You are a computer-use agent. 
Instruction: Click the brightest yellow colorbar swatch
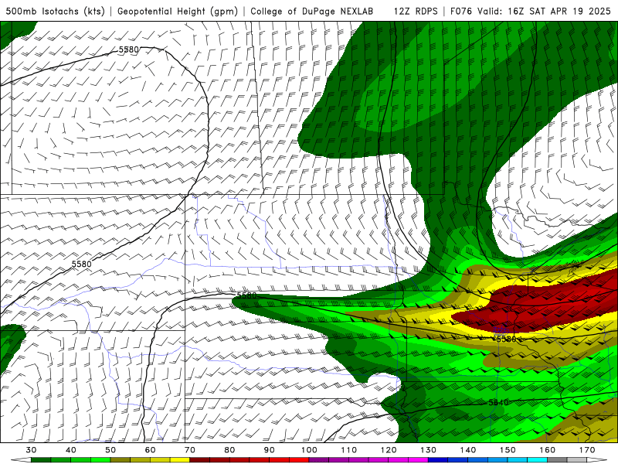pyautogui.click(x=180, y=460)
